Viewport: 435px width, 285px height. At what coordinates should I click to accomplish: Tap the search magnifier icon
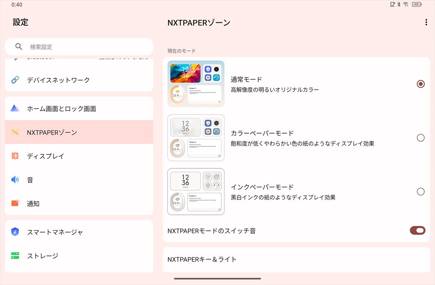tap(19, 47)
